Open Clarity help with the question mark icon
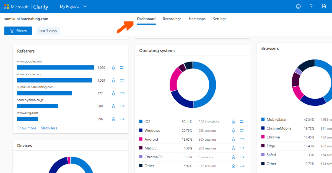Viewport: 332px width, 173px height. [x=311, y=6]
